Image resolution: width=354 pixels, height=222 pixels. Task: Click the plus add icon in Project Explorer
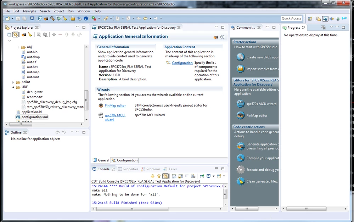pos(54,34)
